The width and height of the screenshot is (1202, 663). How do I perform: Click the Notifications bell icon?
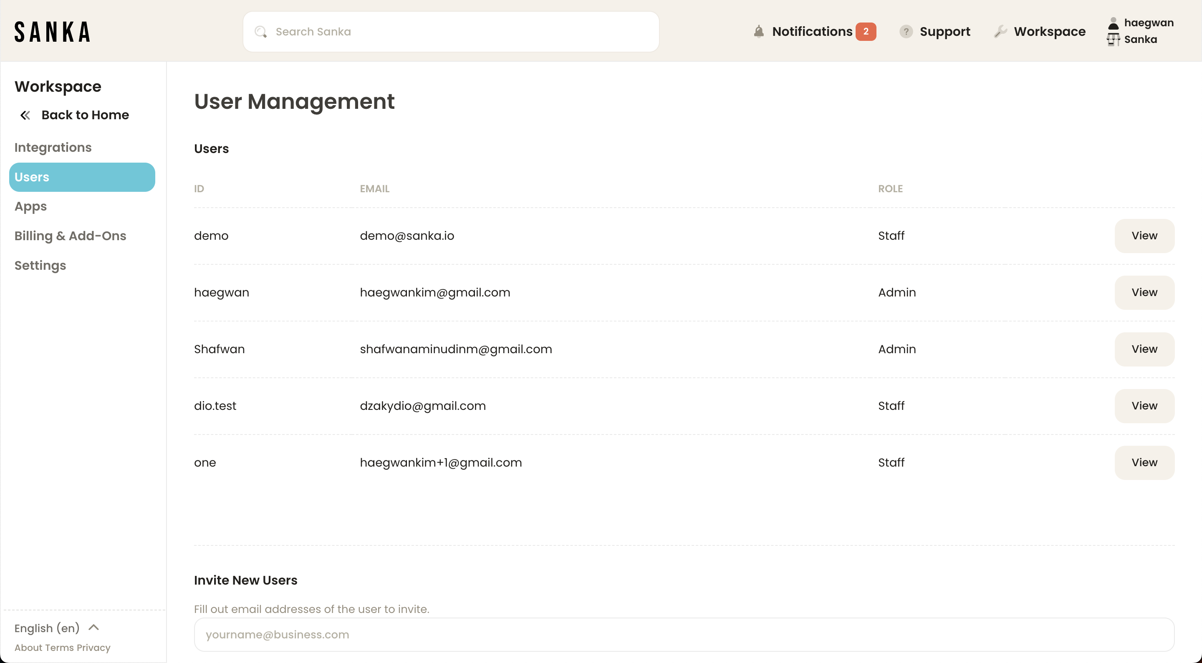click(x=758, y=31)
